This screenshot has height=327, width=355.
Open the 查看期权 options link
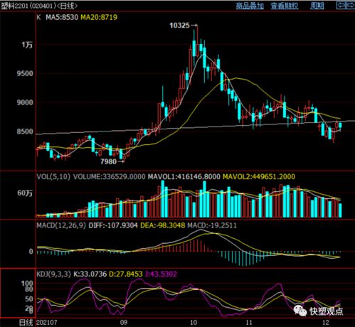[x=285, y=6]
